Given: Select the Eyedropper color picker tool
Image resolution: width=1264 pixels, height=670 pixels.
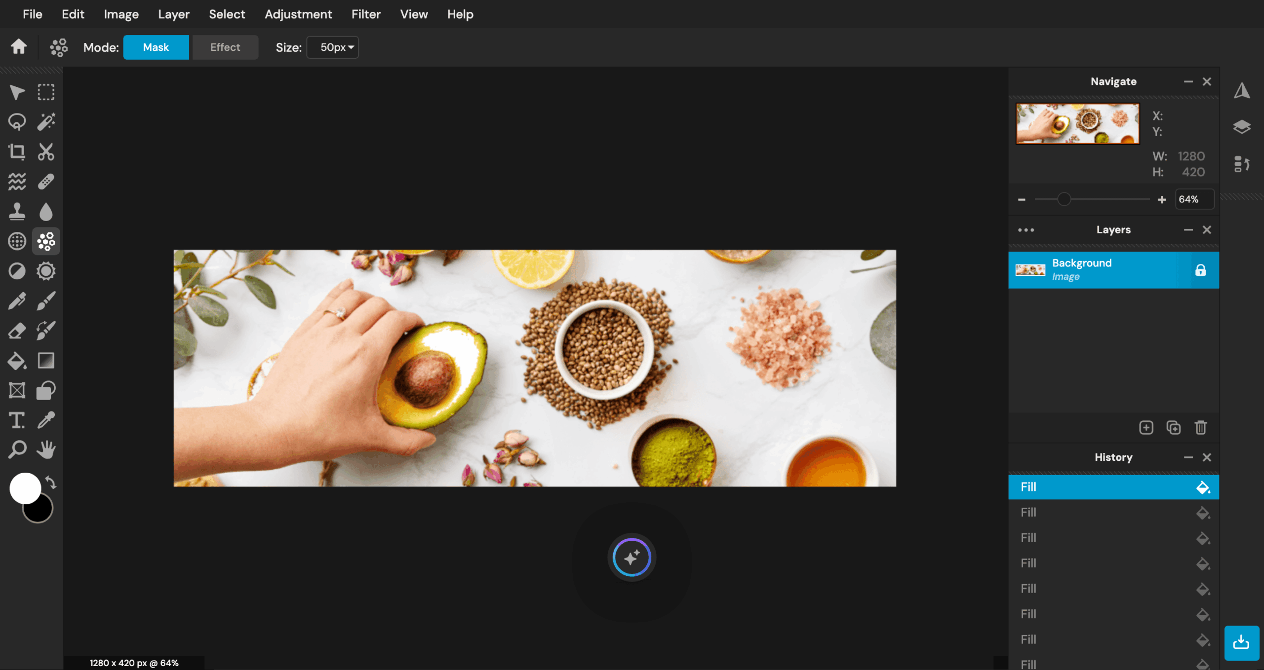Looking at the screenshot, I should pos(46,420).
